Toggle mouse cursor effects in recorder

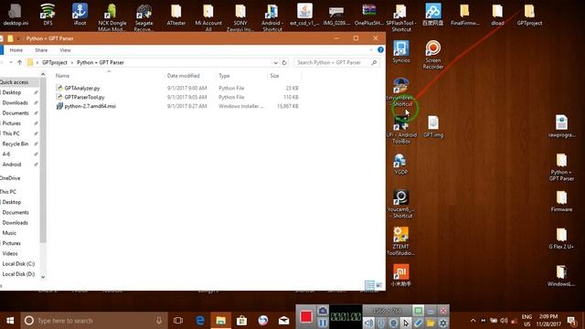click(406, 323)
